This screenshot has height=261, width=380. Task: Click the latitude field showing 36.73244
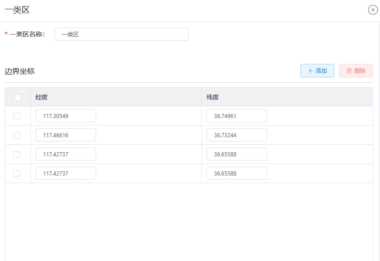pyautogui.click(x=237, y=135)
